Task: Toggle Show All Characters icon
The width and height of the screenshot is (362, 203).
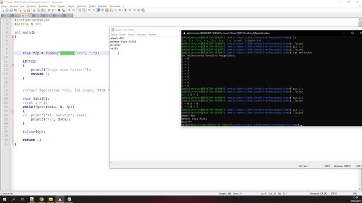Action: (x=94, y=10)
